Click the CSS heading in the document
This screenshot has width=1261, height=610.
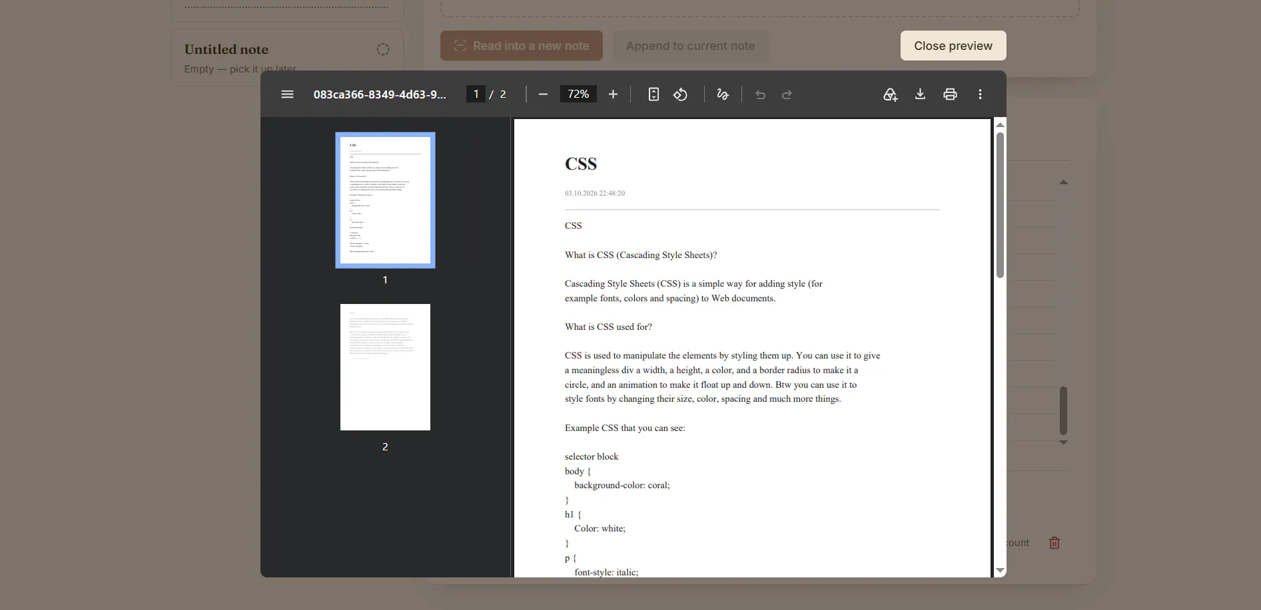pyautogui.click(x=581, y=164)
